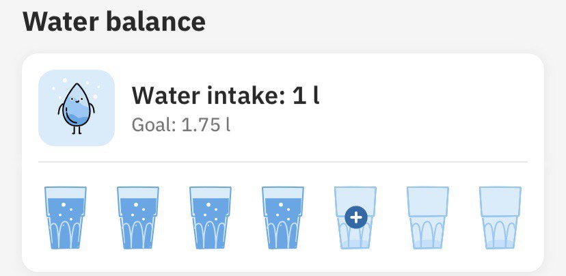Edit the Goal: 1.75 l text
Viewport: 566px width, 276px height.
pyautogui.click(x=181, y=125)
